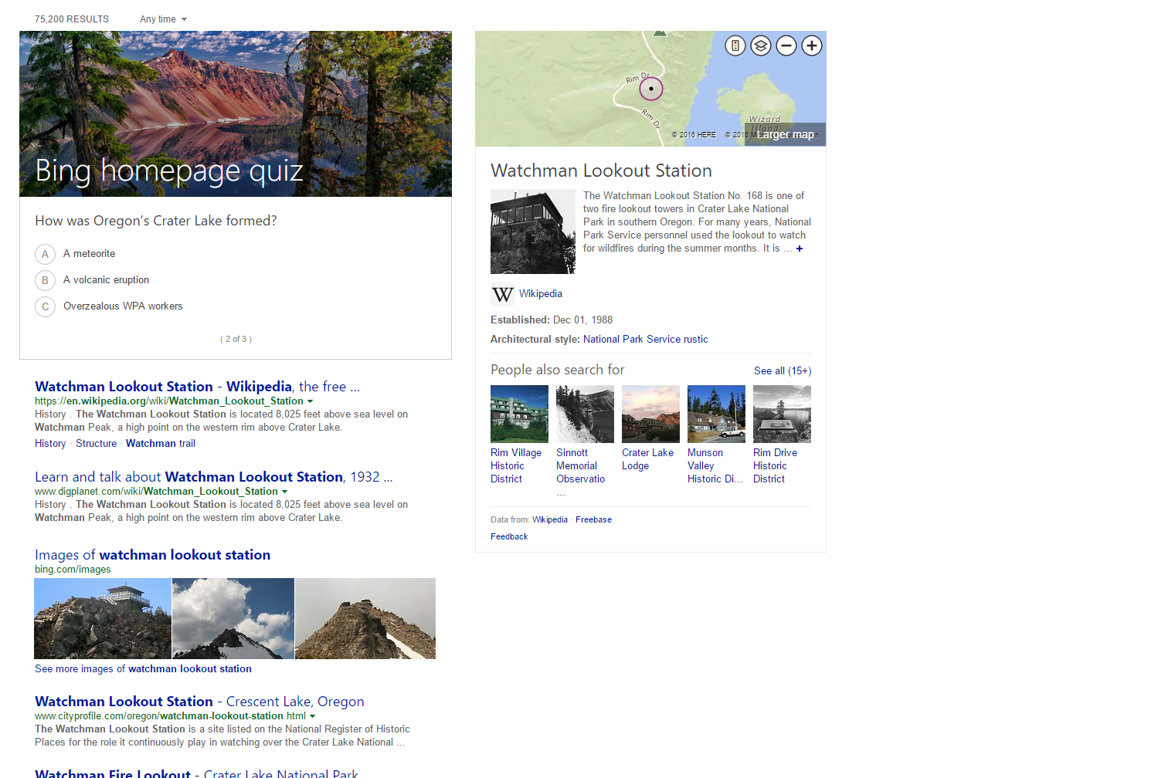Open Rim Village Historic District thumbnail
This screenshot has height=778, width=1168.
519,414
